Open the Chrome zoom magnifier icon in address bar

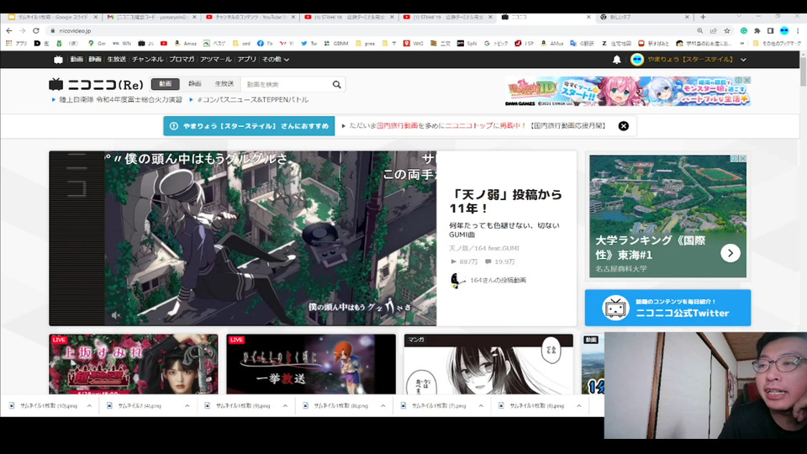pyautogui.click(x=700, y=31)
